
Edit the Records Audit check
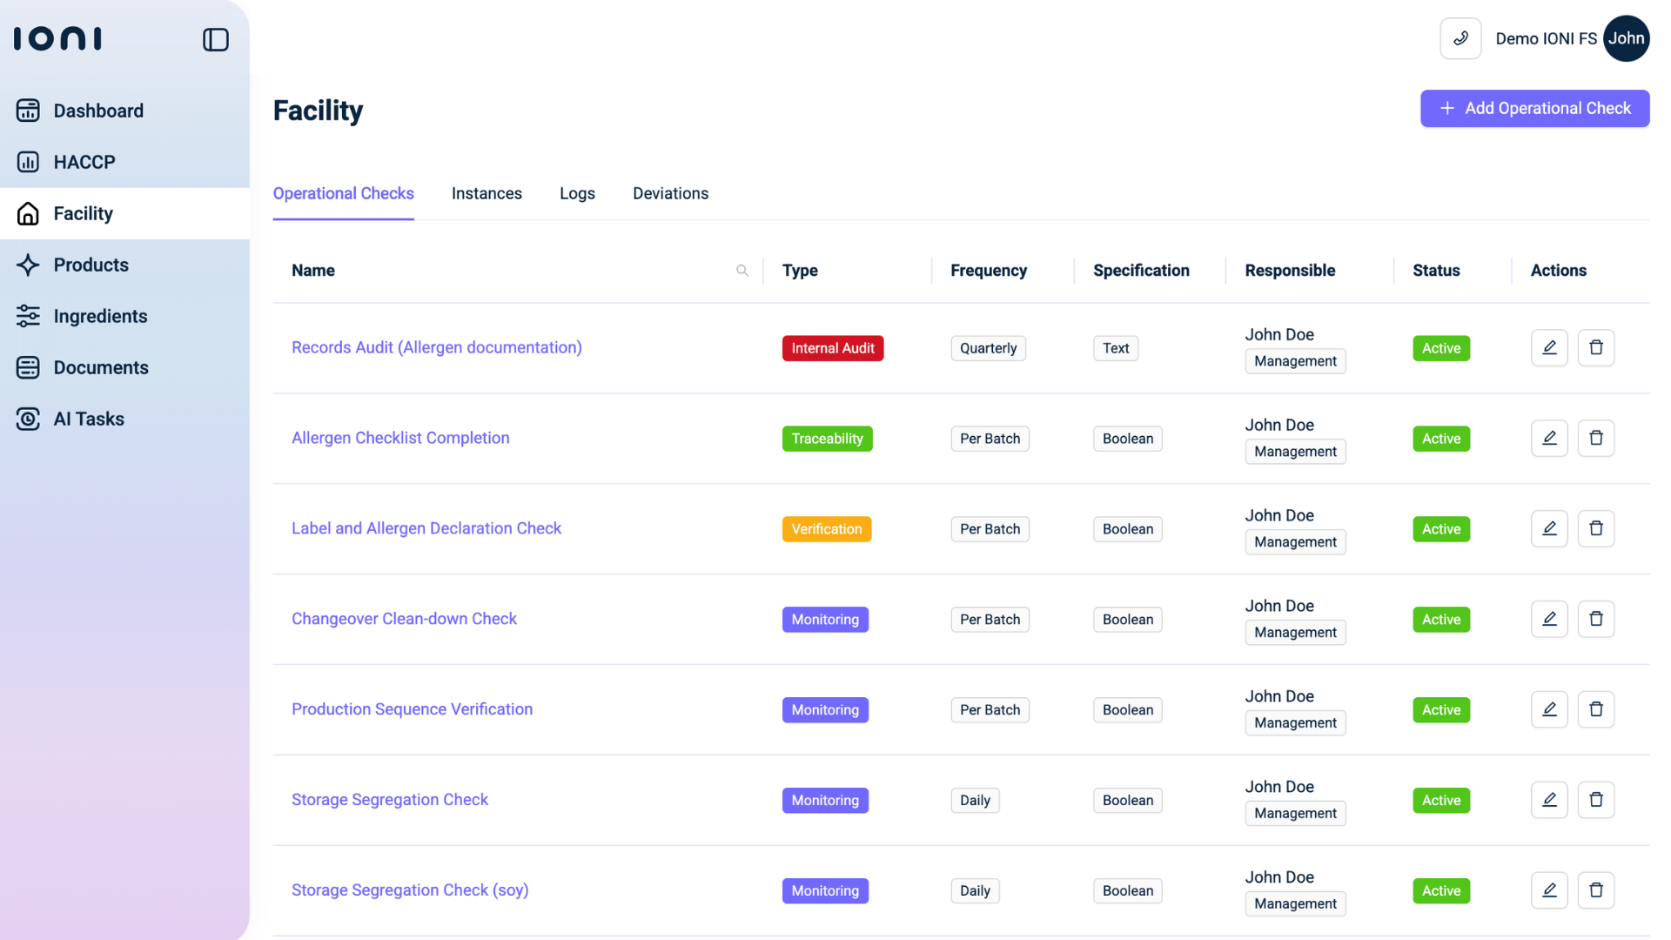[1548, 348]
